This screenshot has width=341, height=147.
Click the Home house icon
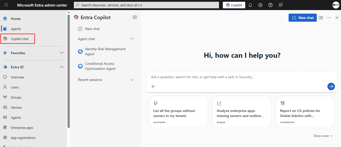(x=5, y=19)
